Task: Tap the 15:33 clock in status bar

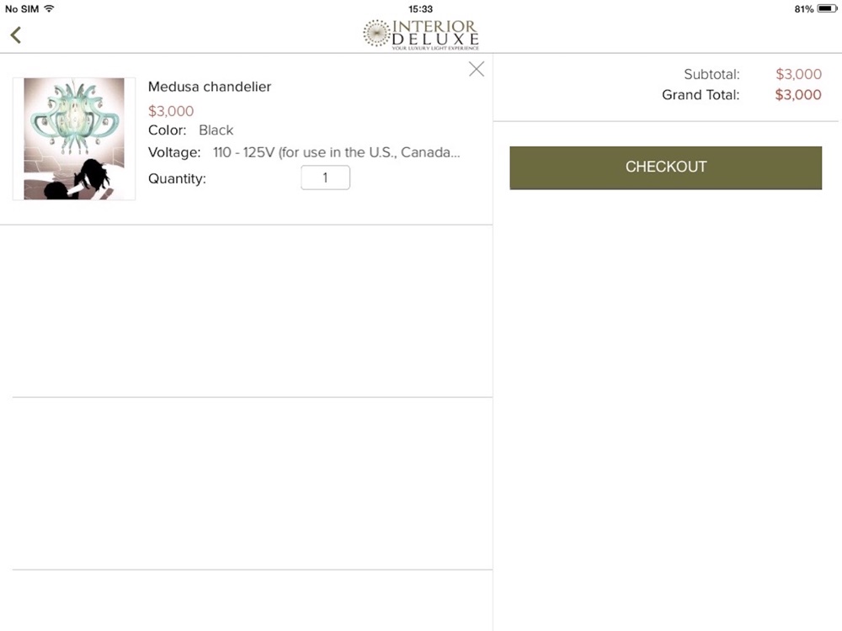Action: [420, 8]
